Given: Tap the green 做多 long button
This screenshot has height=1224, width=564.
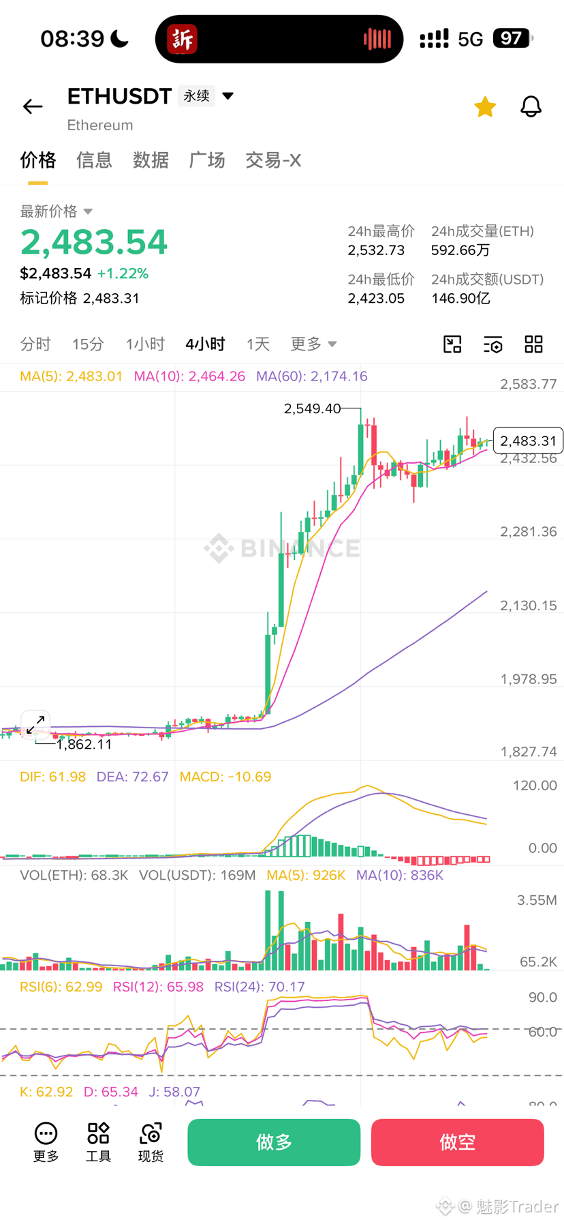Looking at the screenshot, I should [x=274, y=1142].
